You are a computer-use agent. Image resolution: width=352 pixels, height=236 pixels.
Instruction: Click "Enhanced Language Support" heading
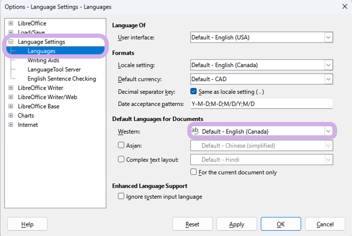(x=150, y=186)
